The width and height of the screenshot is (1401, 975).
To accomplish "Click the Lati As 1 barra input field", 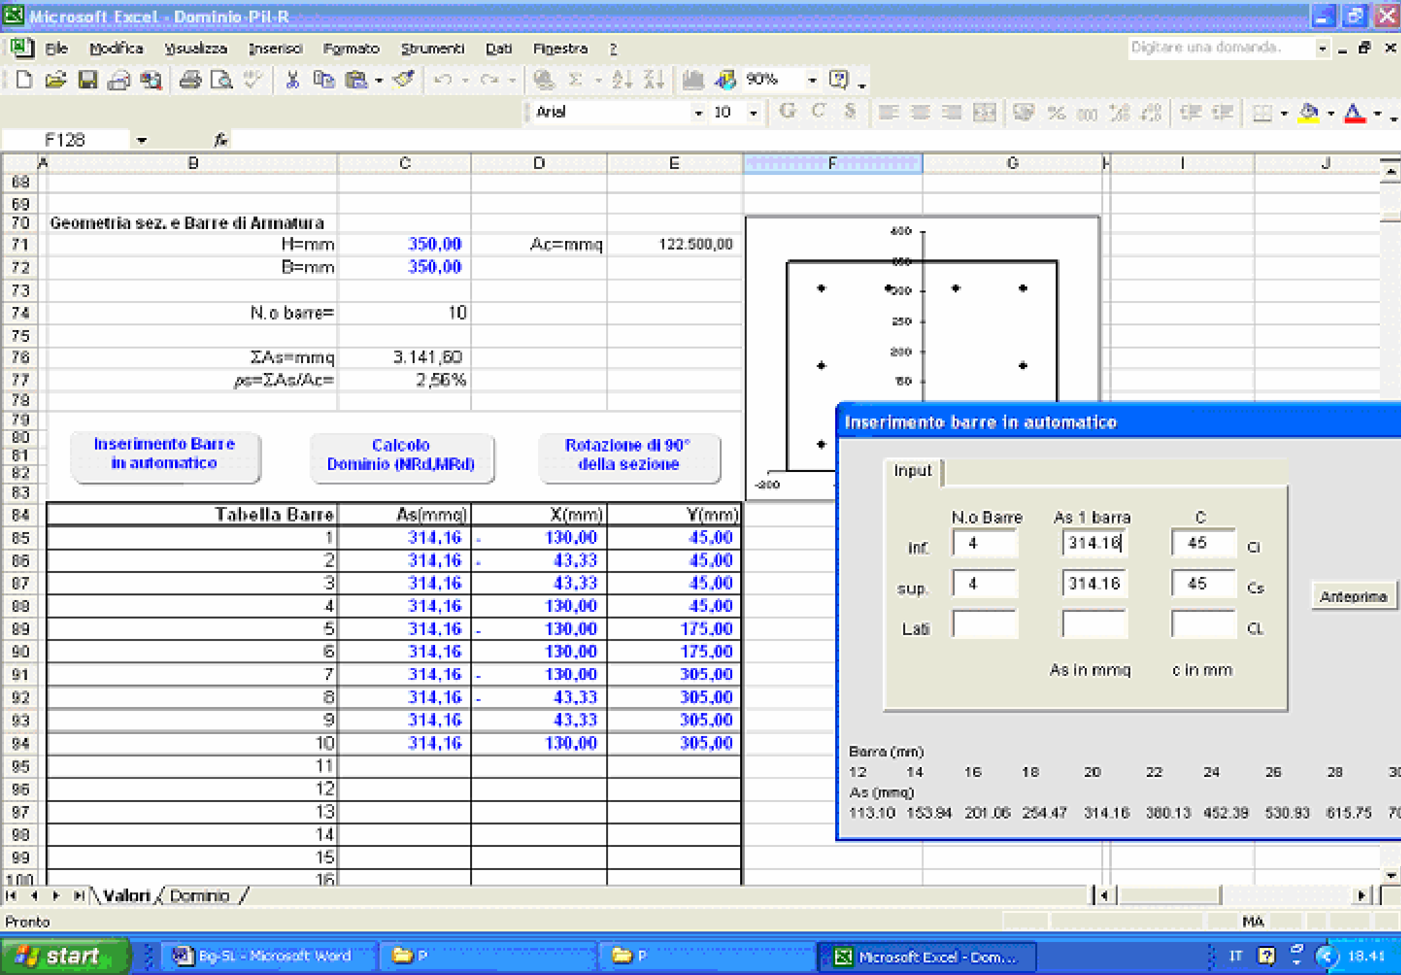I will click(1094, 624).
